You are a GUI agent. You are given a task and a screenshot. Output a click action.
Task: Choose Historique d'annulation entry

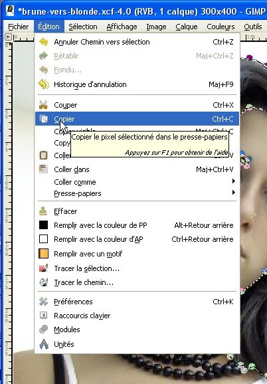tap(137, 84)
